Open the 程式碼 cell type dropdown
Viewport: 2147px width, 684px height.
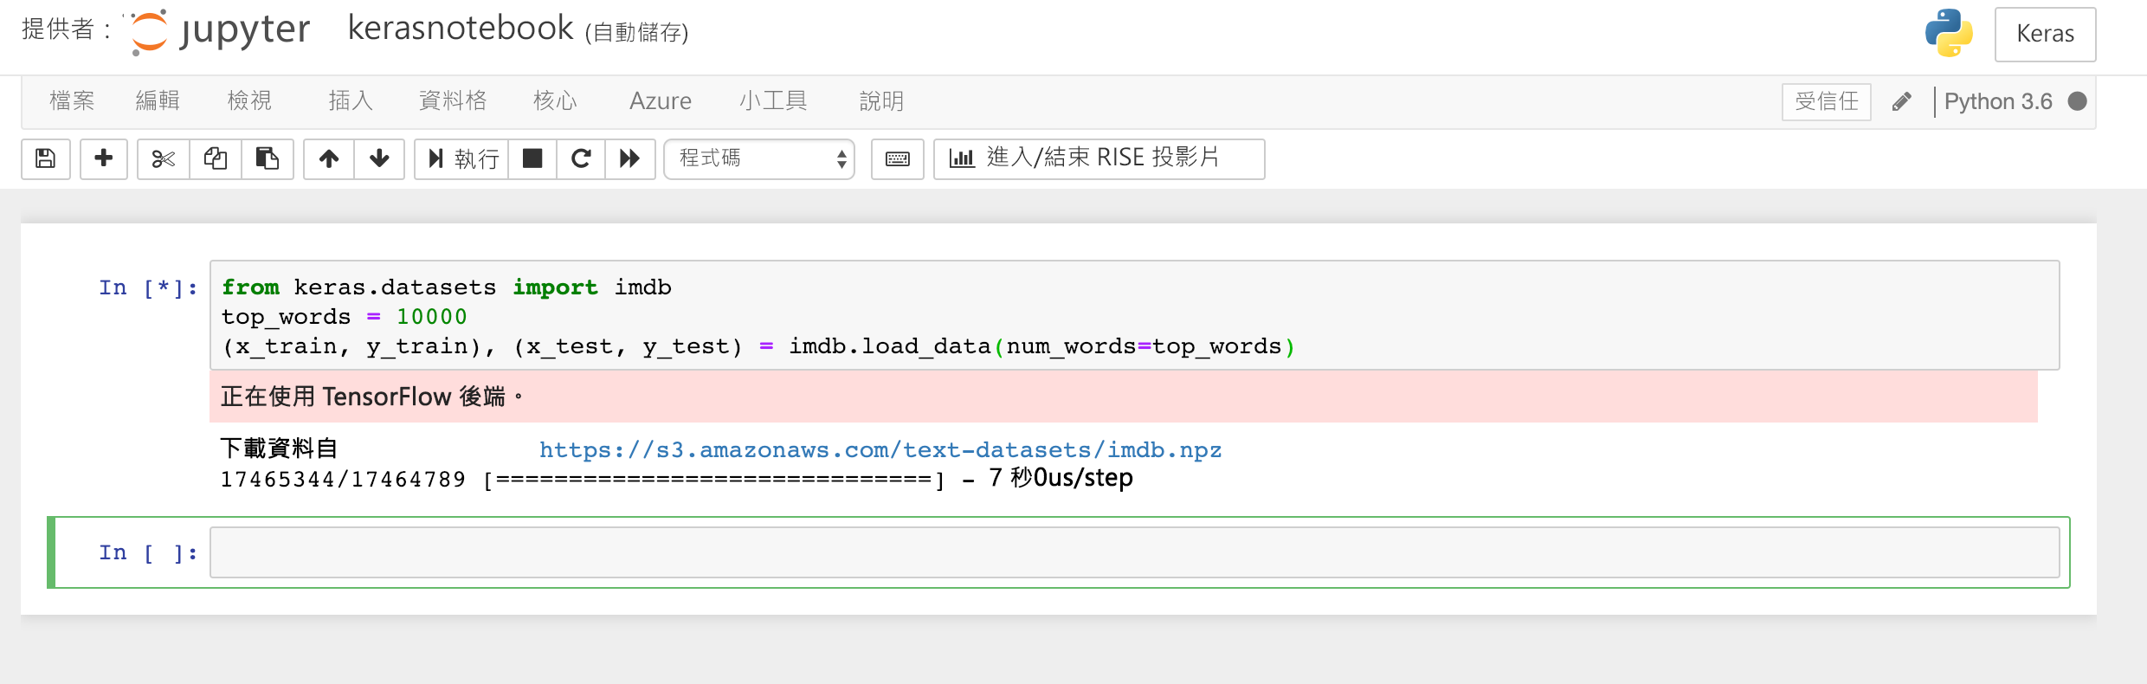tap(759, 159)
